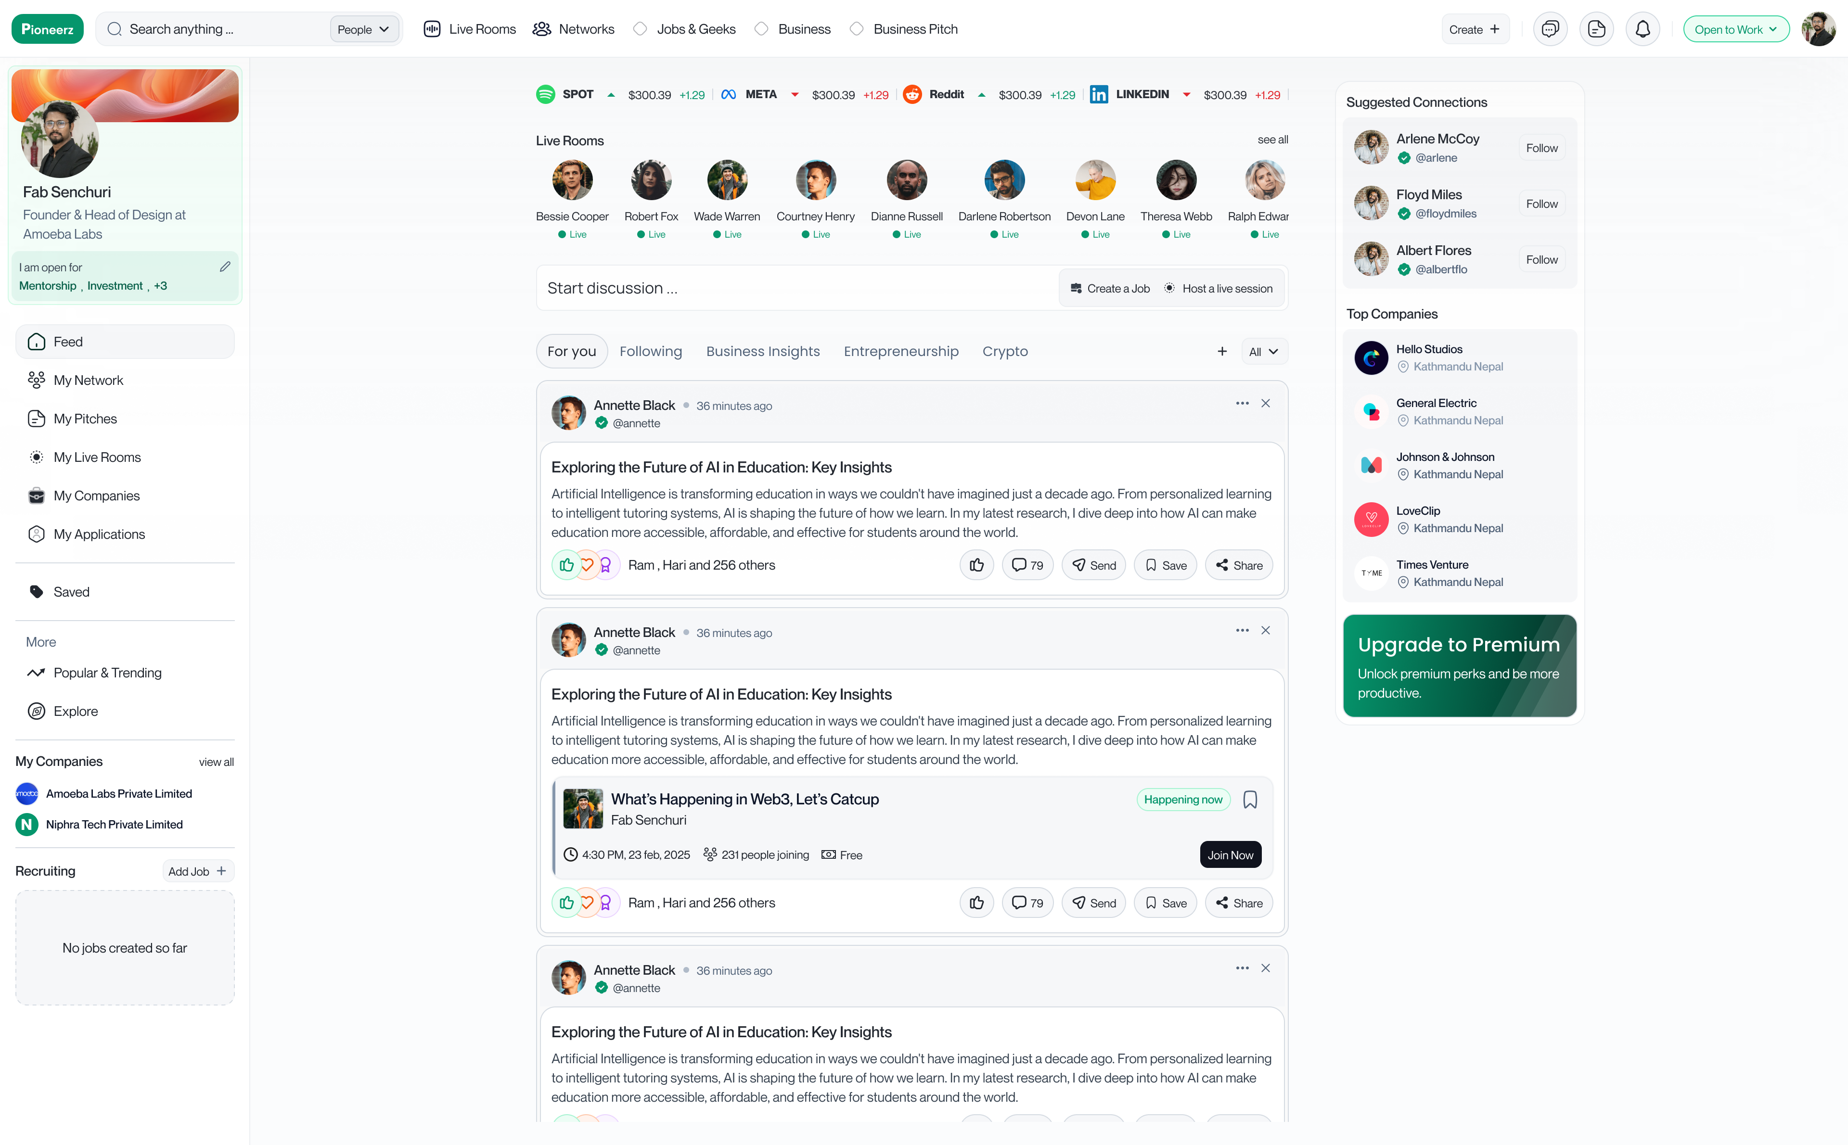Follow Floyd Miles
The width and height of the screenshot is (1848, 1145).
tap(1541, 204)
